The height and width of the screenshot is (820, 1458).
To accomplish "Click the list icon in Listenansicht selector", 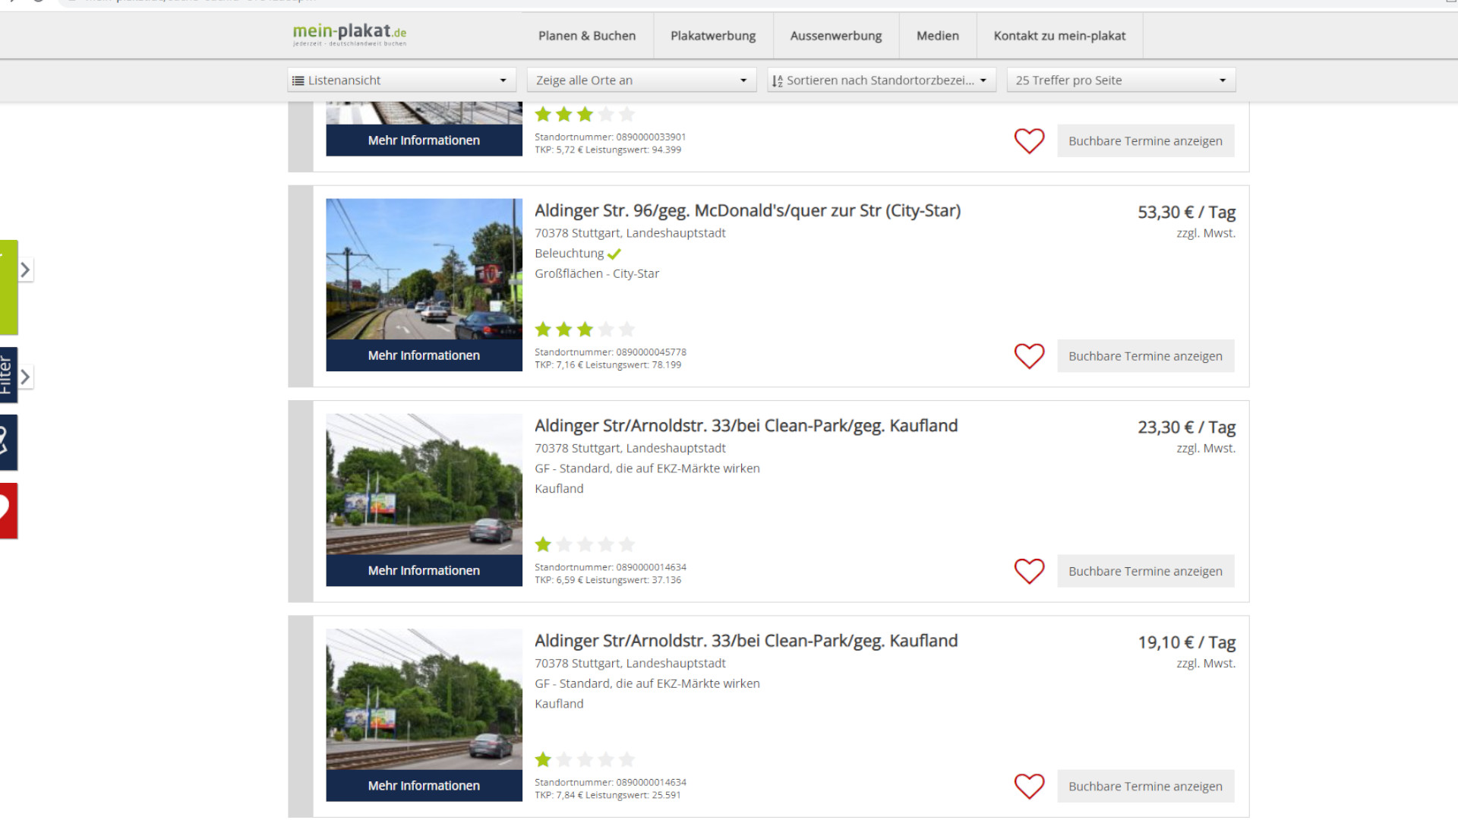I will click(298, 80).
